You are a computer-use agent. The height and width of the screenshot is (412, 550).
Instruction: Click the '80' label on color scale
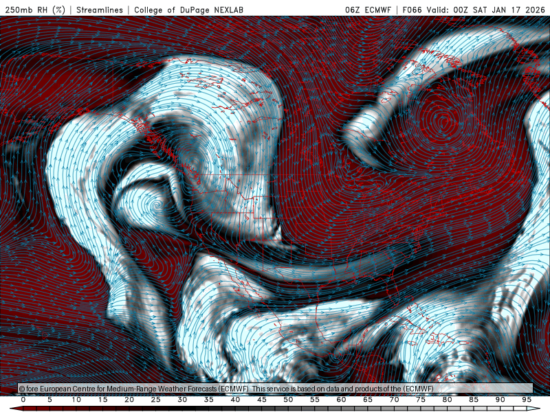click(x=448, y=400)
